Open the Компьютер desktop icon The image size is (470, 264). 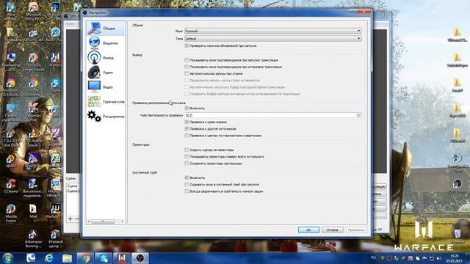11,60
